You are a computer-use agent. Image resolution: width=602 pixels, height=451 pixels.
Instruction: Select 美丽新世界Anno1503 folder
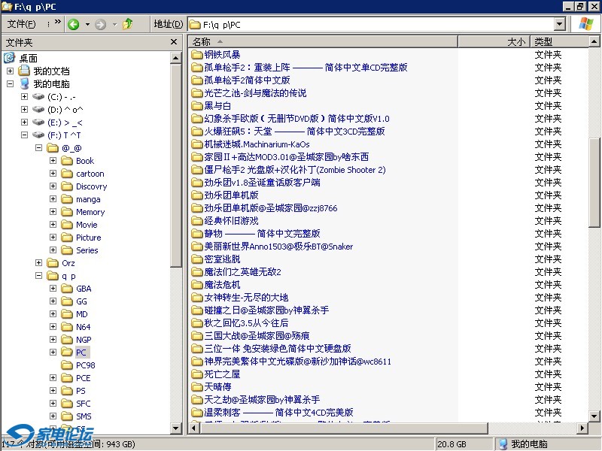coord(278,247)
